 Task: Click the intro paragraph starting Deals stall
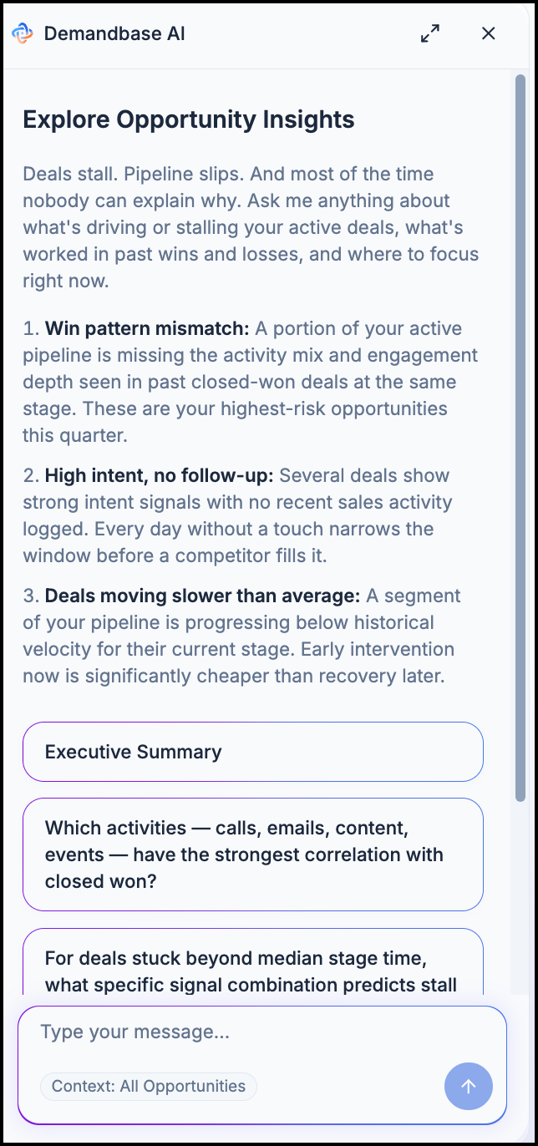pyautogui.click(x=251, y=227)
